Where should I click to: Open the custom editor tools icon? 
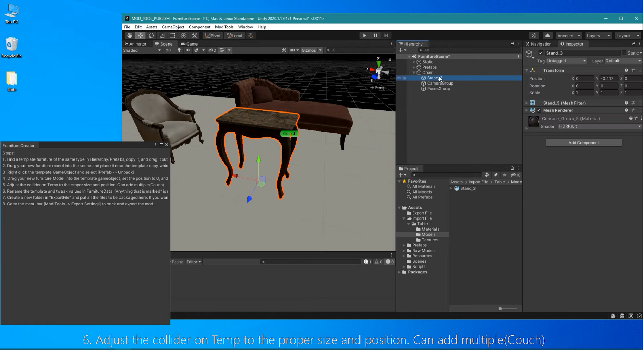194,36
